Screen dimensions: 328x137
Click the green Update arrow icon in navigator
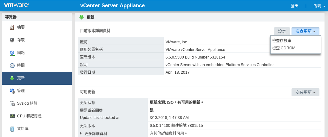[x=12, y=78]
